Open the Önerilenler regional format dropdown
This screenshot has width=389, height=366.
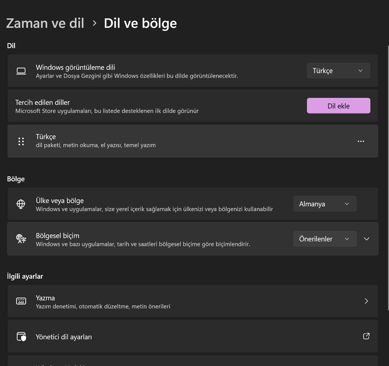click(x=325, y=239)
